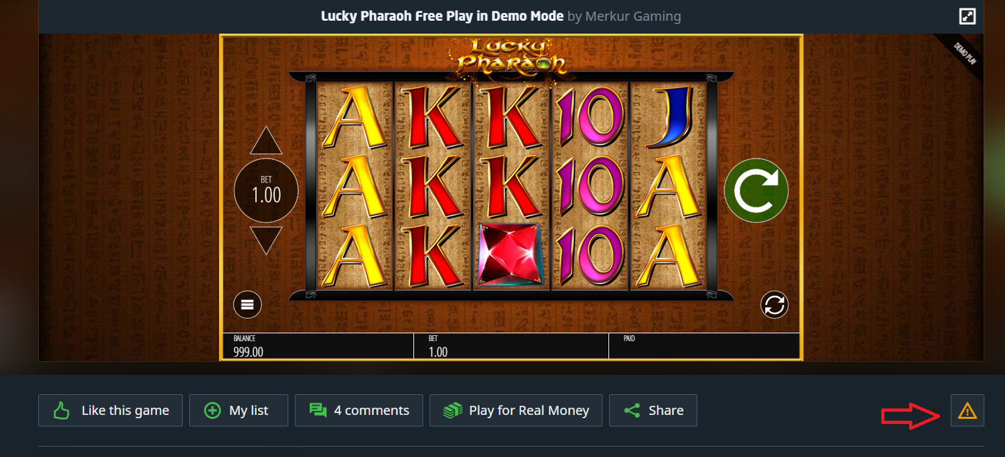Open the slot game hamburger menu
1005x457 pixels.
pos(247,305)
